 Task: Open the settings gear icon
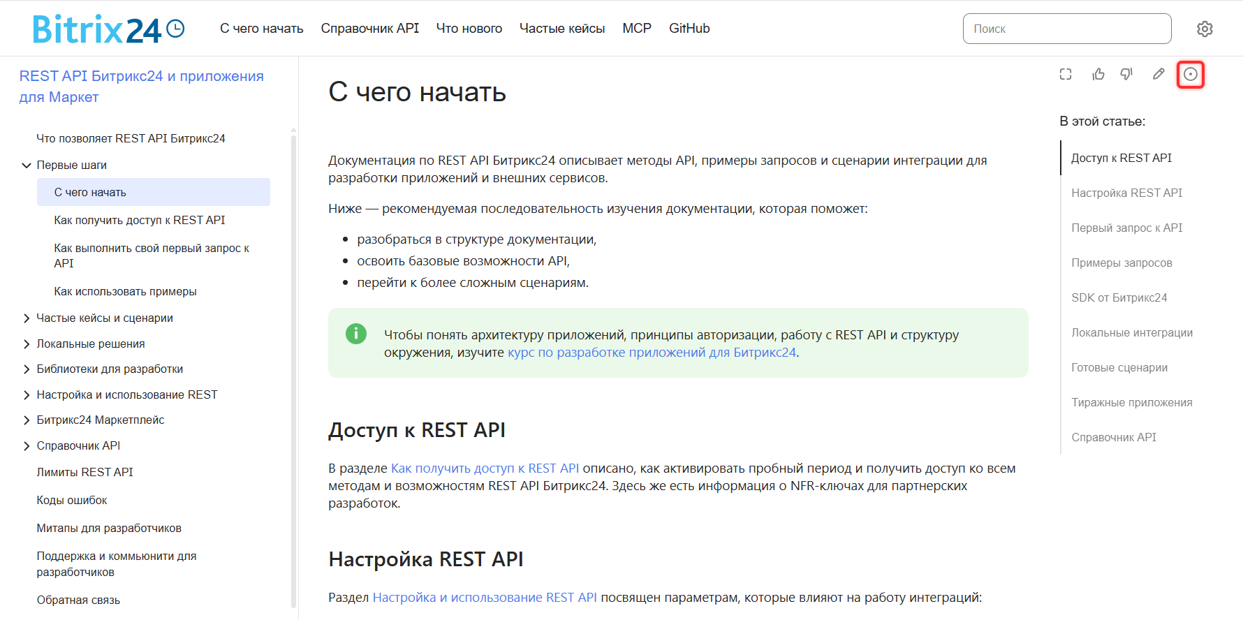(x=1205, y=29)
